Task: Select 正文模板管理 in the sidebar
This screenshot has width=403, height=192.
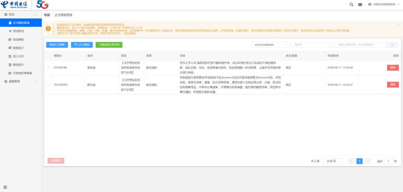Action: pyautogui.click(x=21, y=23)
